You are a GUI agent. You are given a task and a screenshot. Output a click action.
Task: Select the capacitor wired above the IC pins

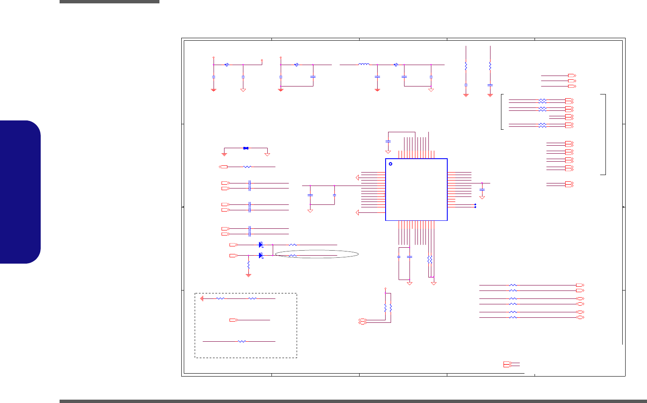388,141
